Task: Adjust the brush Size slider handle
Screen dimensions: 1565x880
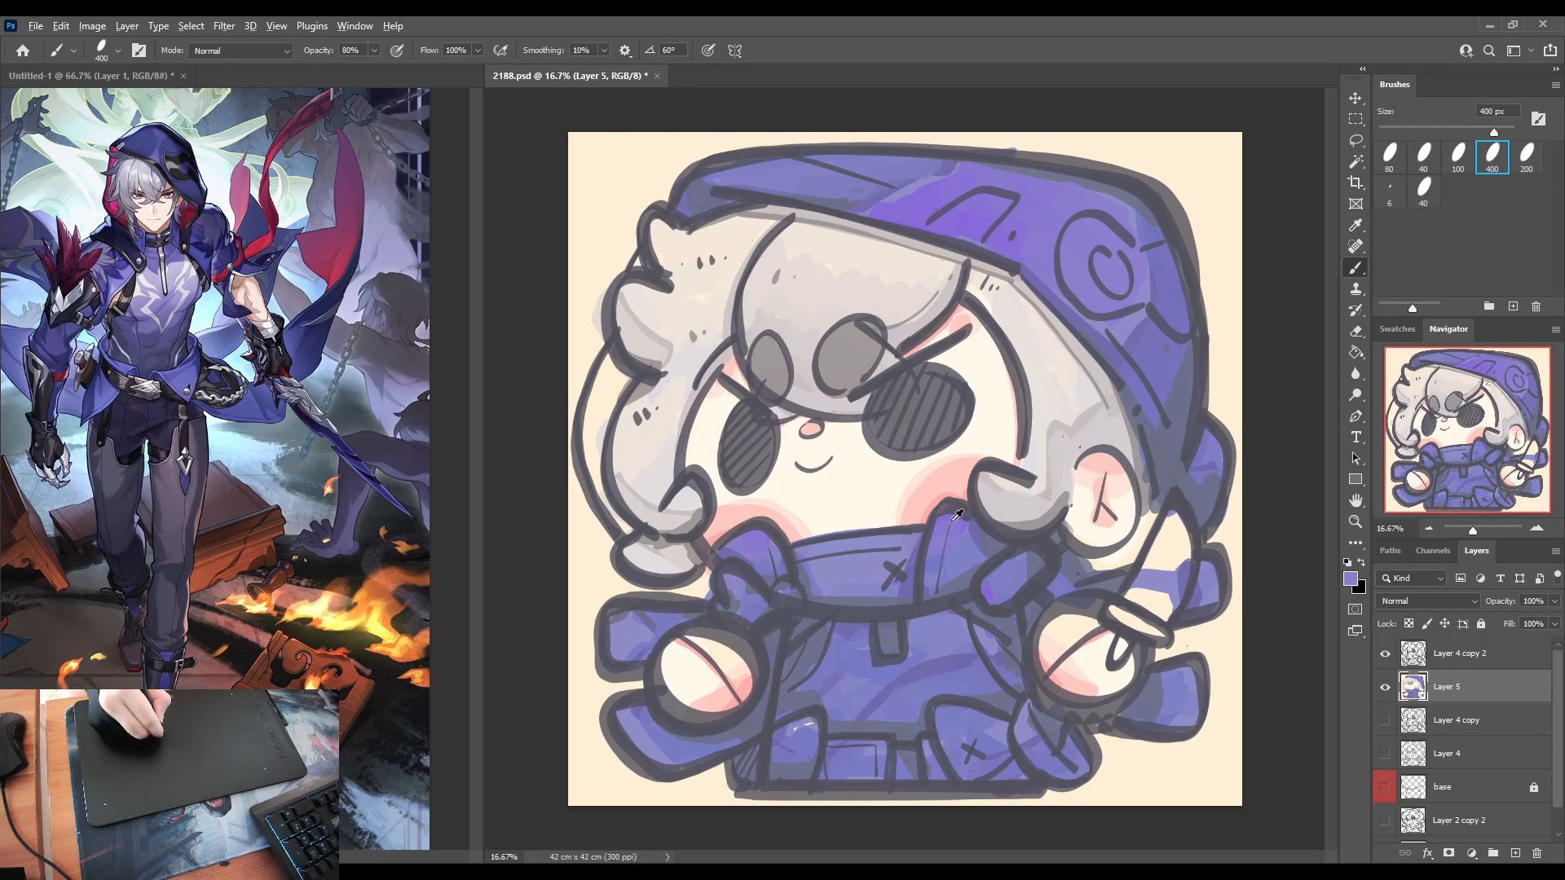Action: (x=1494, y=132)
